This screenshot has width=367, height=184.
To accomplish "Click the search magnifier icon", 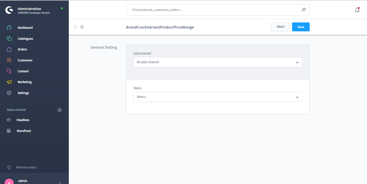I will [x=304, y=10].
